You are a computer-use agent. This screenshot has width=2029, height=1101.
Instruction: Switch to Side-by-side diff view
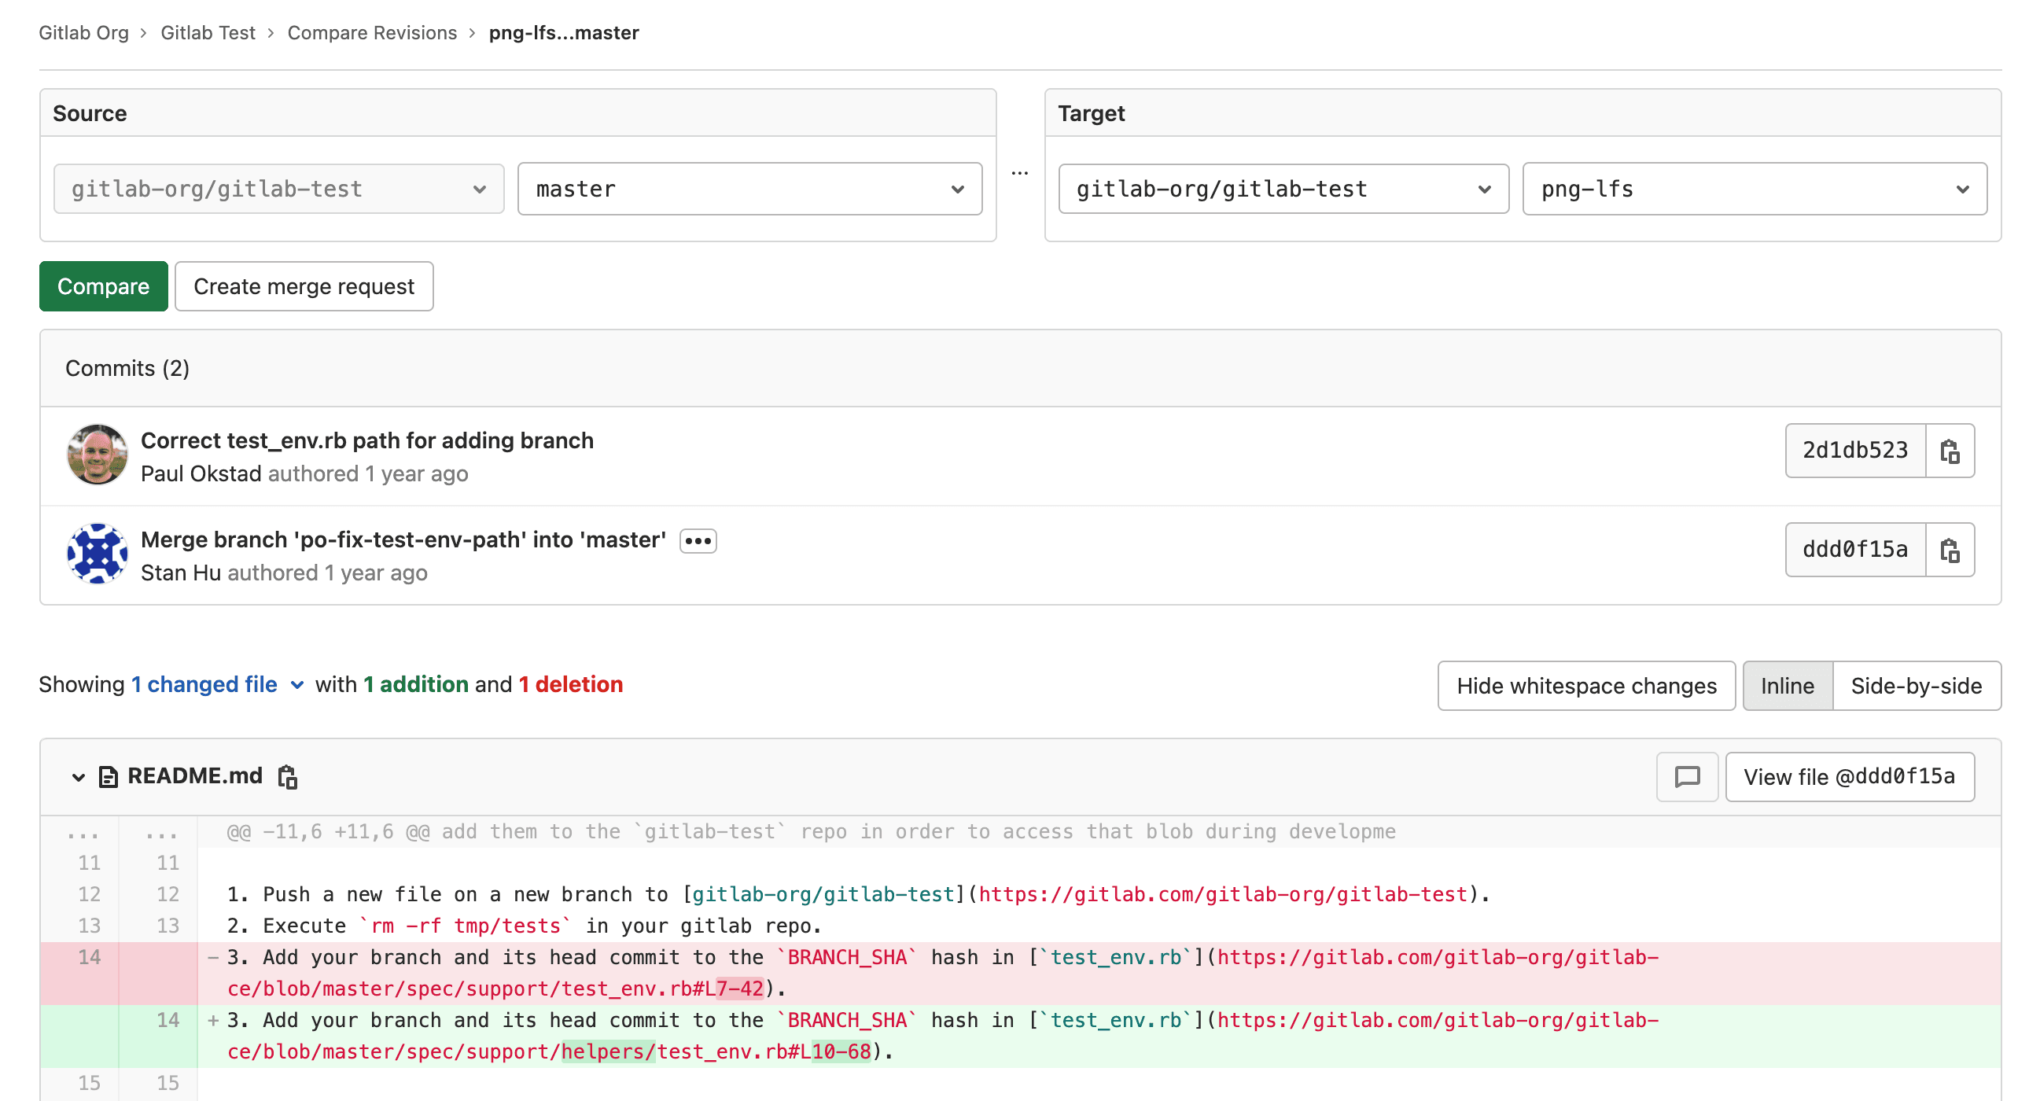click(1916, 686)
